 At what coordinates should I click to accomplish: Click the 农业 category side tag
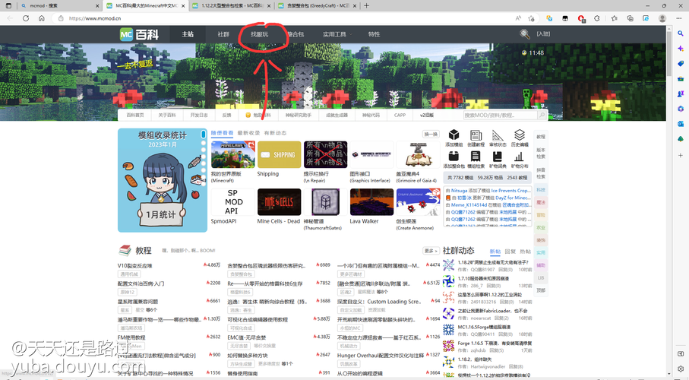click(x=541, y=227)
